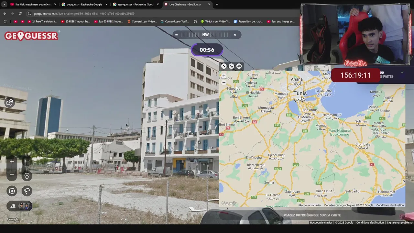Open a new browser tab
414x233 pixels.
(x=217, y=5)
